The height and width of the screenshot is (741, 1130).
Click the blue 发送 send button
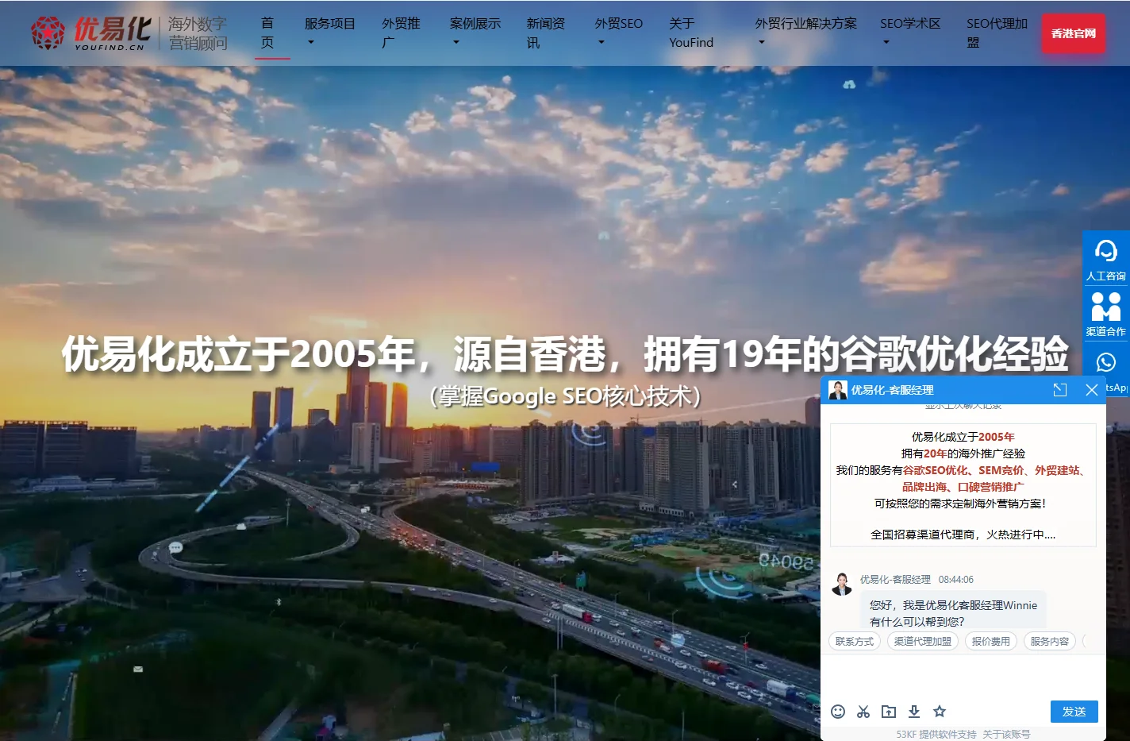pyautogui.click(x=1074, y=712)
